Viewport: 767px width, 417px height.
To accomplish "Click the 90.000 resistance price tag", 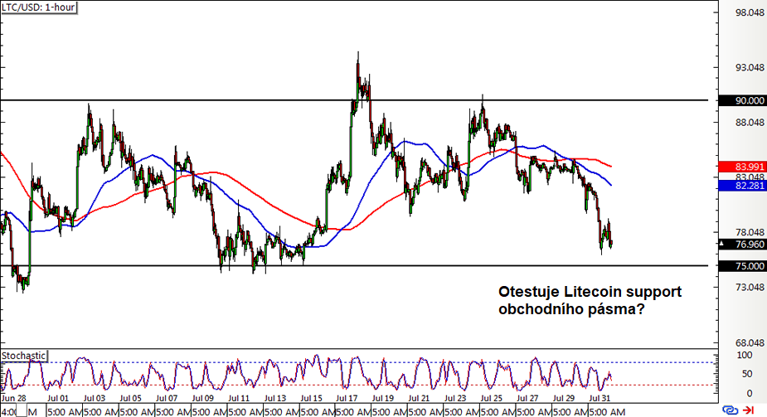I will coord(743,100).
